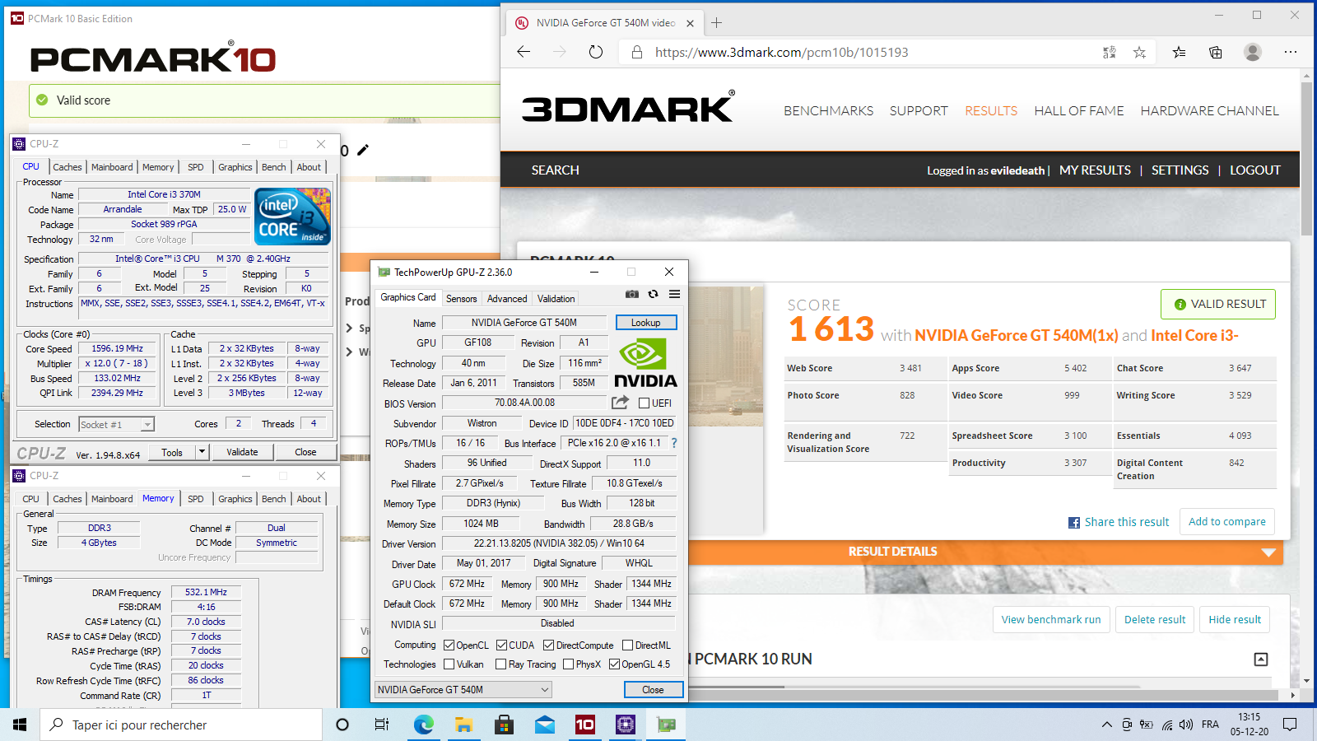Click the Validate button in CPU-Z
Viewport: 1317px width, 741px height.
pyautogui.click(x=242, y=452)
